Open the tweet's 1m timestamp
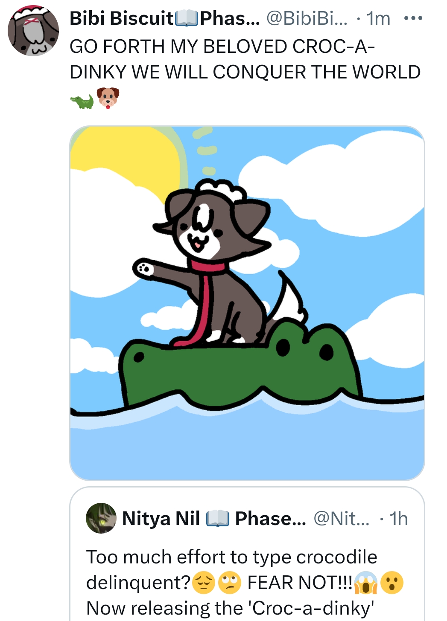The image size is (447, 621). coord(378,18)
